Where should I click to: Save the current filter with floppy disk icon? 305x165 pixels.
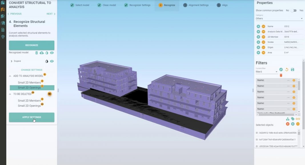pyautogui.click(x=292, y=69)
